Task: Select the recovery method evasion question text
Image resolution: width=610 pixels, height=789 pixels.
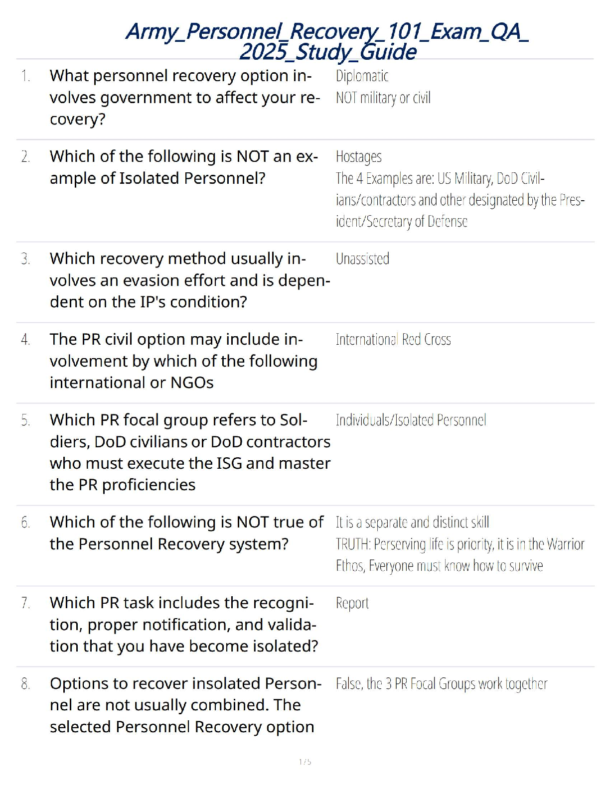Action: click(x=189, y=280)
